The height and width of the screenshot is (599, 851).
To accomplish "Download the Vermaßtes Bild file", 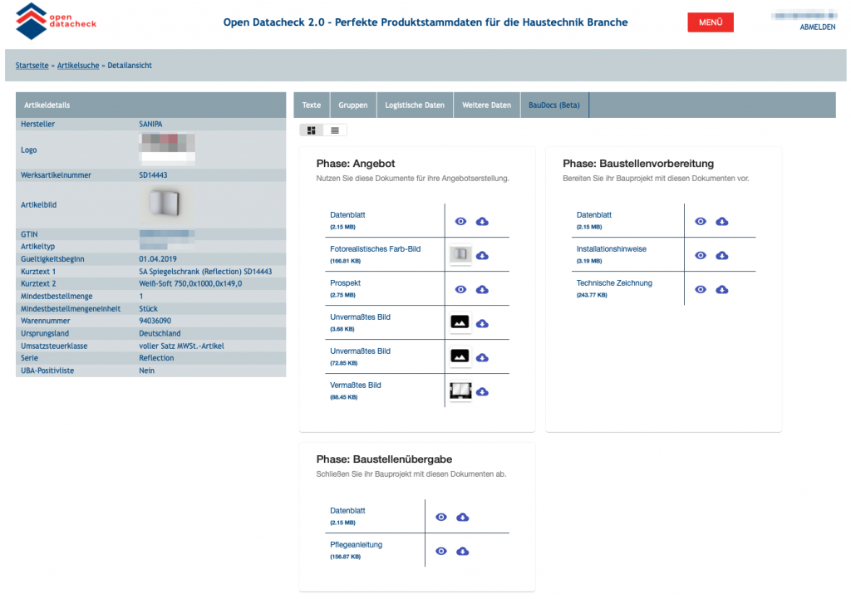I will click(x=482, y=392).
